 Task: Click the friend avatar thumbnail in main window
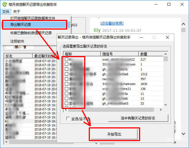20,47
